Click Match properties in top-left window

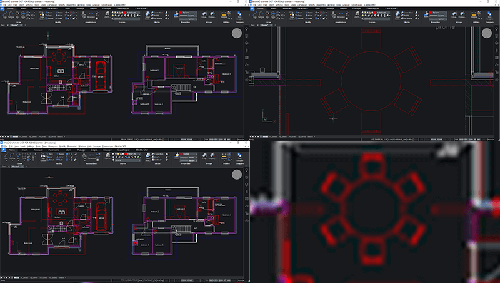177,14
